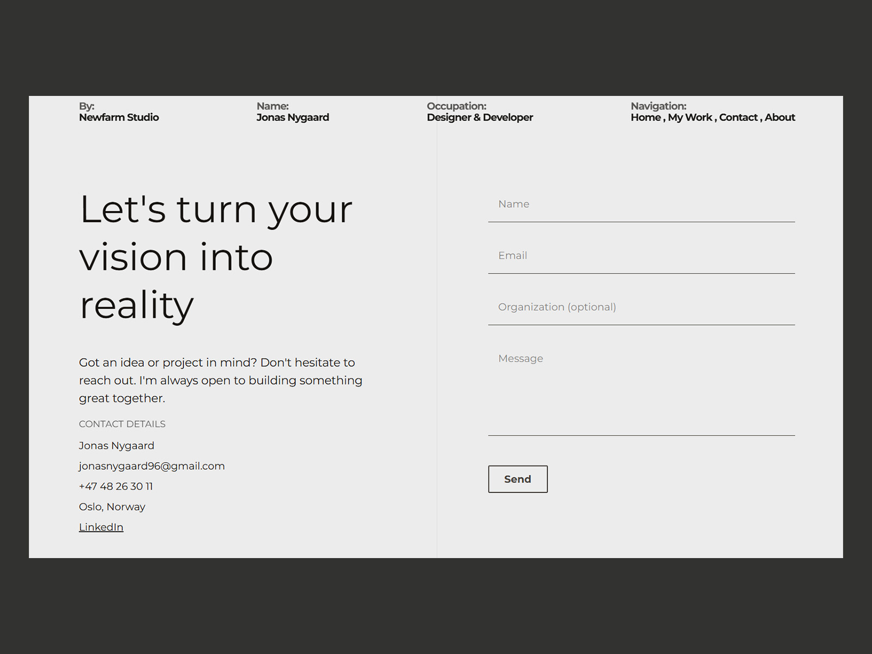This screenshot has height=654, width=872.
Task: Click inside the Message text area
Action: 641,390
